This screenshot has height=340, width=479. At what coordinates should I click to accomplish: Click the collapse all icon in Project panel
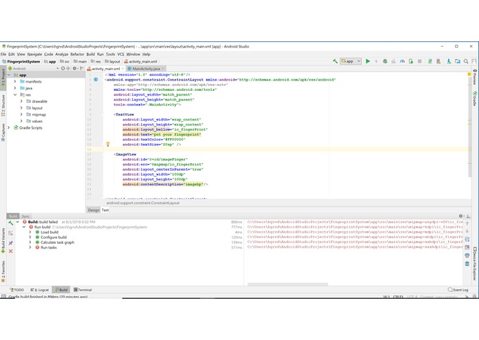[68, 68]
